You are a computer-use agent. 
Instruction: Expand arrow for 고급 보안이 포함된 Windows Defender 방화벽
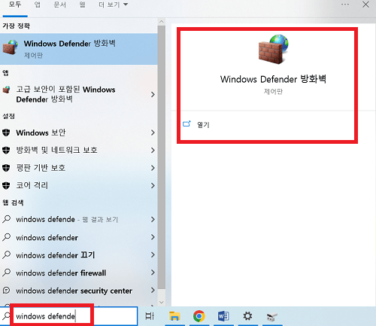pyautogui.click(x=153, y=95)
